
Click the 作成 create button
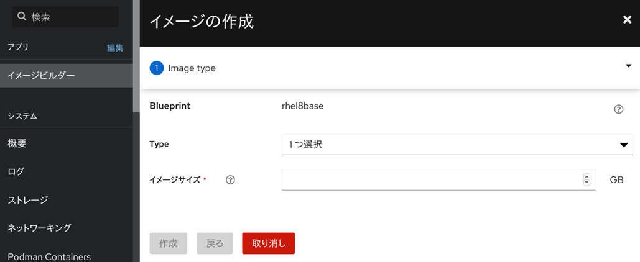pyautogui.click(x=169, y=243)
